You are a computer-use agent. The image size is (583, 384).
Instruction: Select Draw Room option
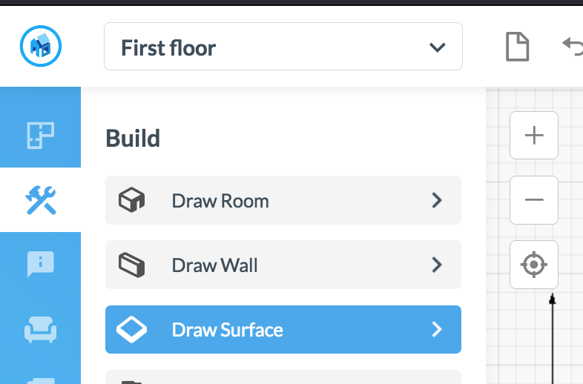click(x=283, y=200)
